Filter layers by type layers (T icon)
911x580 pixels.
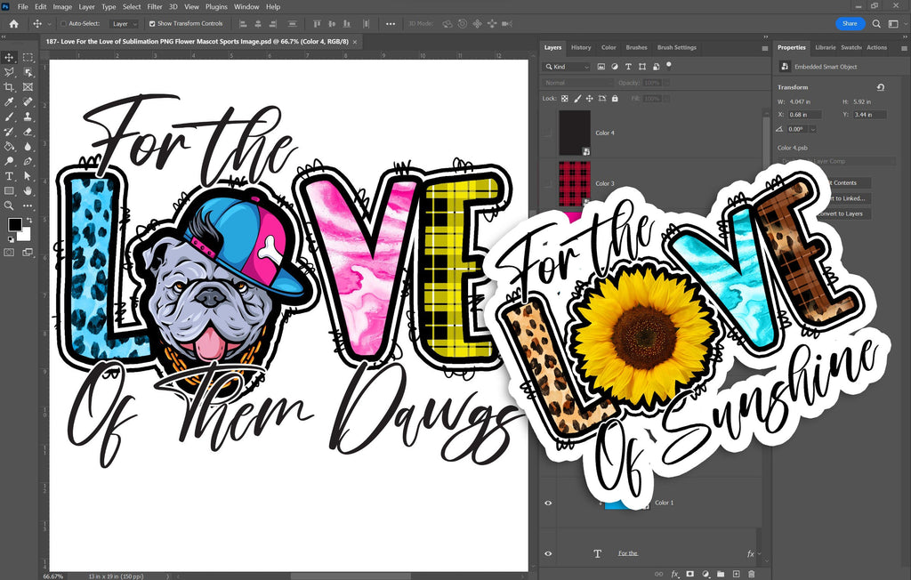click(628, 67)
